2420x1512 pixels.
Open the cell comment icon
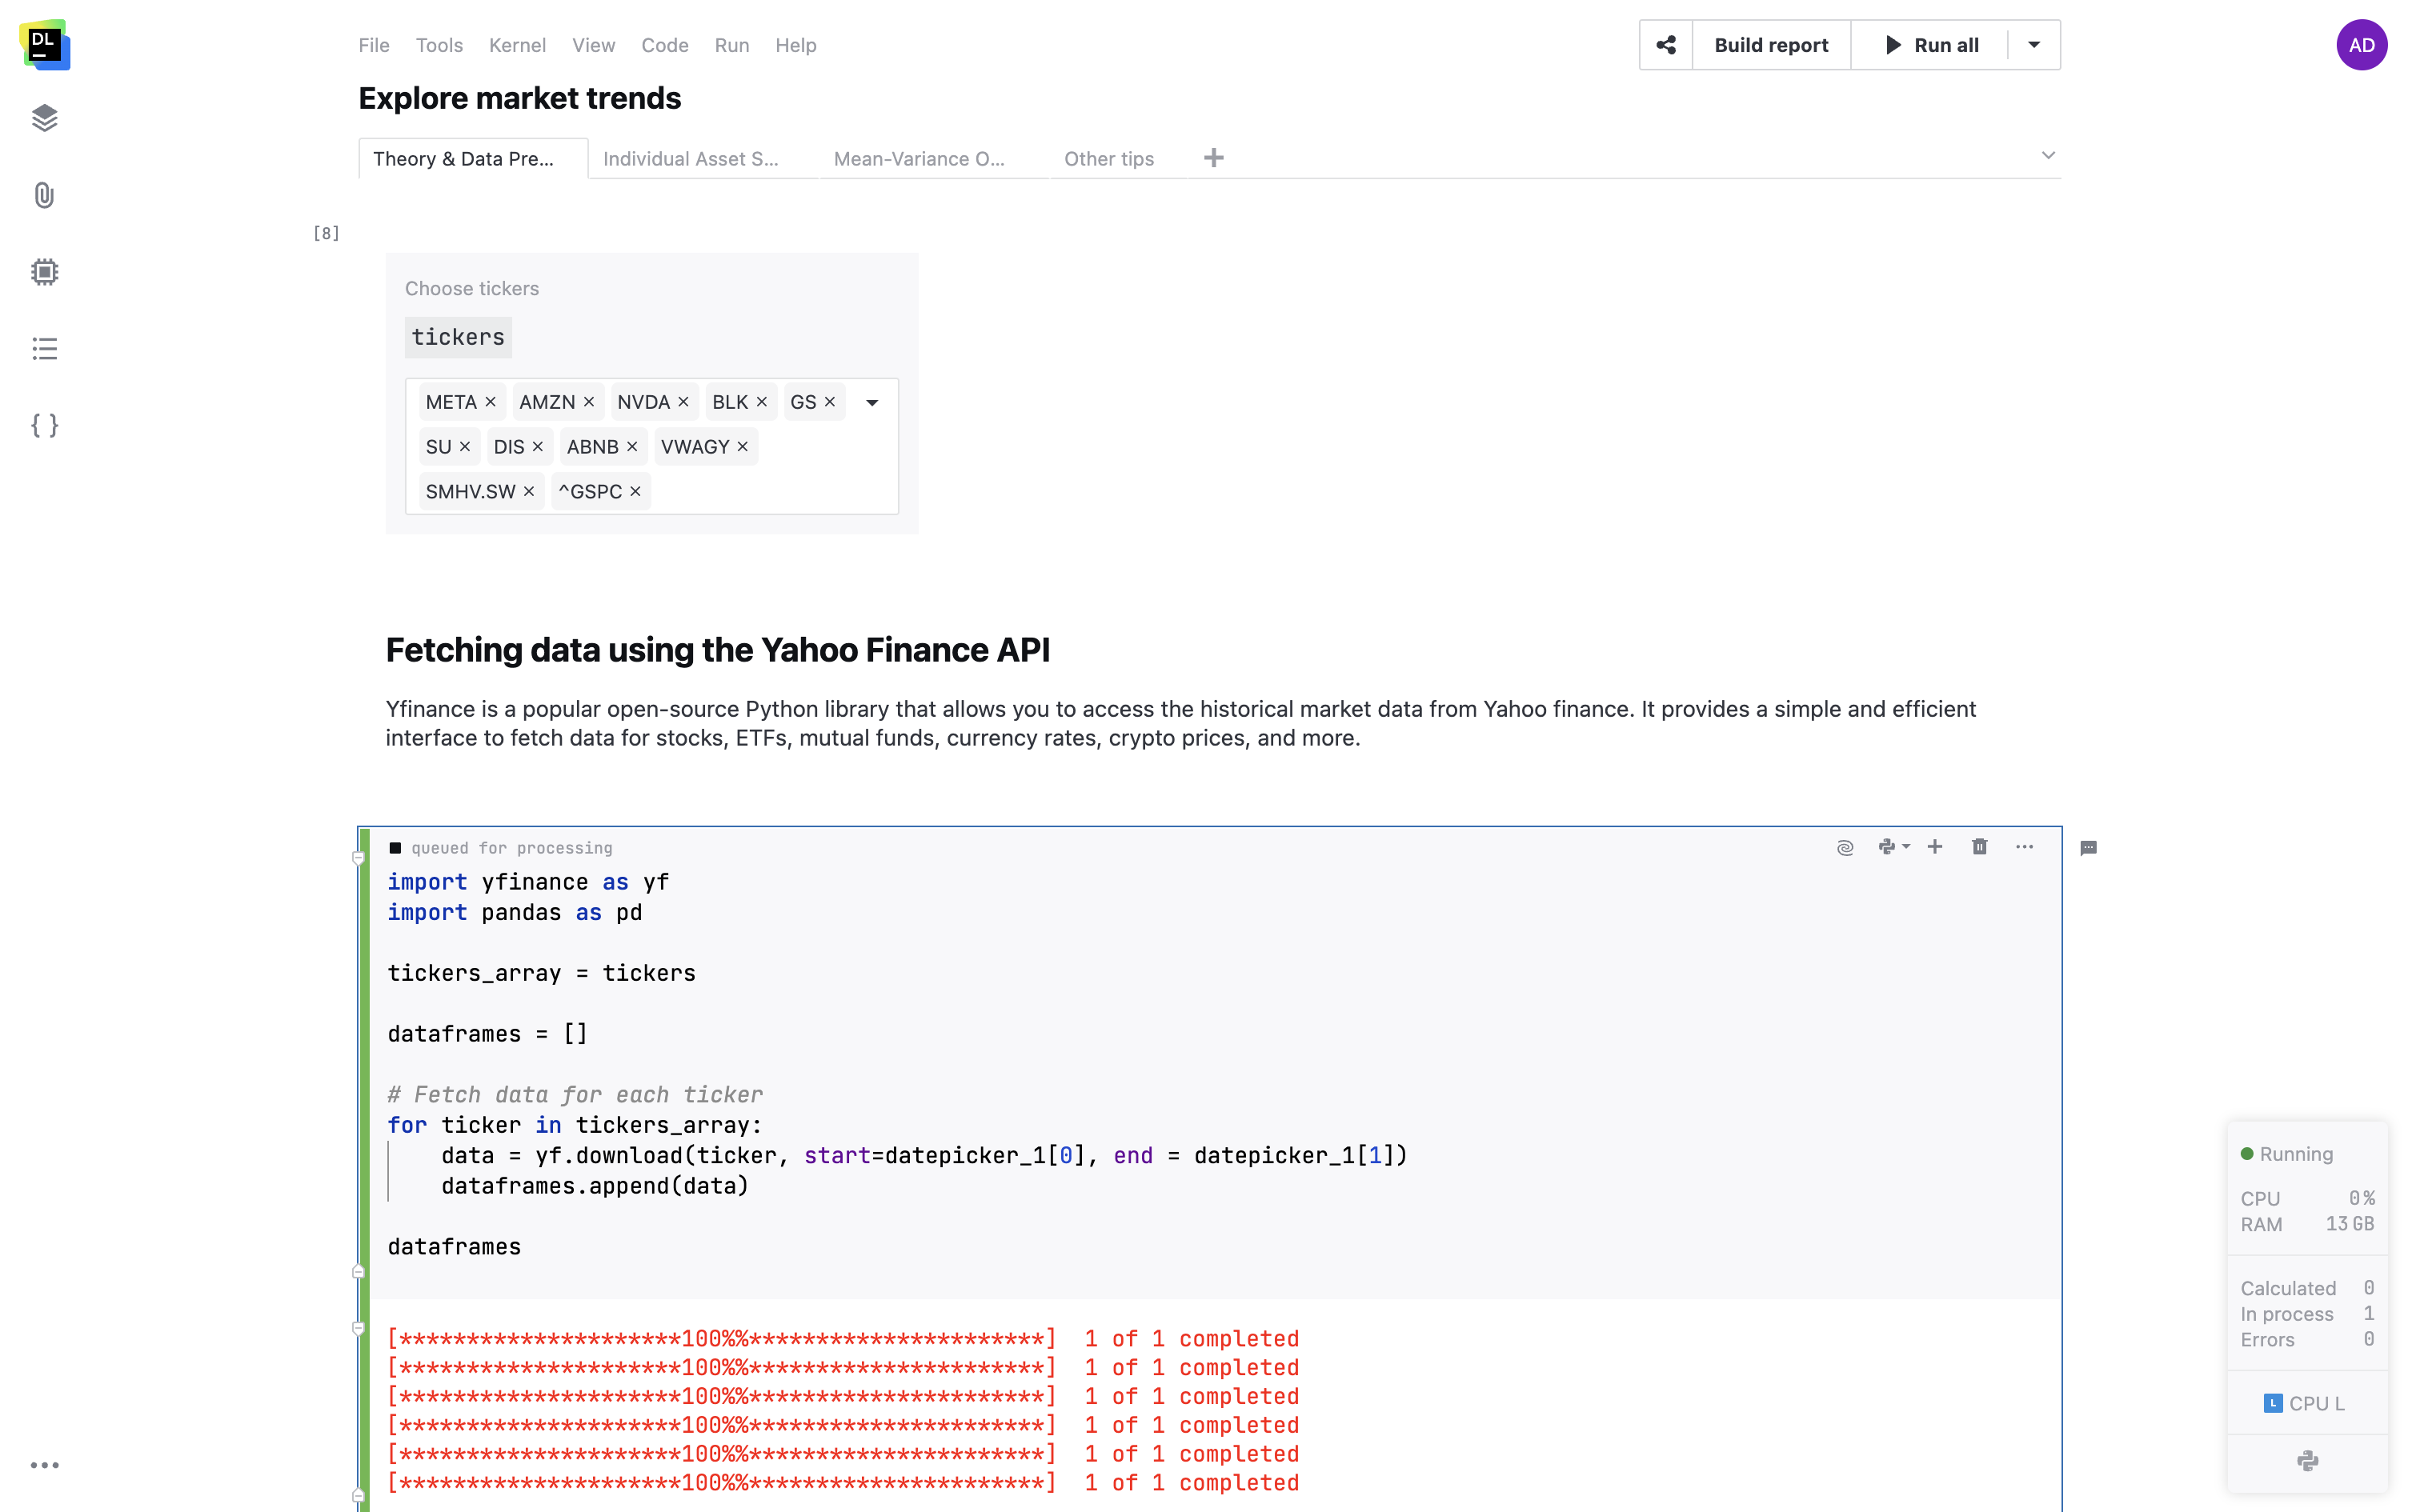click(x=2088, y=848)
